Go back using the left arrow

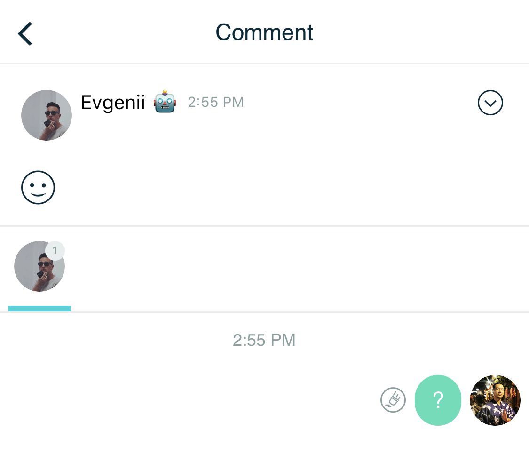tap(25, 33)
